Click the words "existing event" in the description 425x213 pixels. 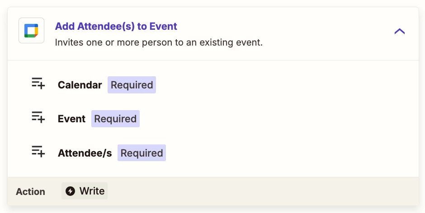coord(231,42)
